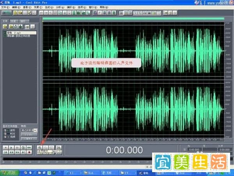Click the horizontal zoom in magnifier
The height and width of the screenshot is (176, 234).
tap(40, 148)
